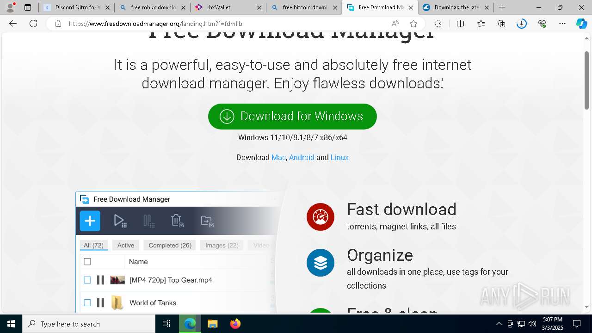Launch Firefox from the taskbar

[235, 324]
